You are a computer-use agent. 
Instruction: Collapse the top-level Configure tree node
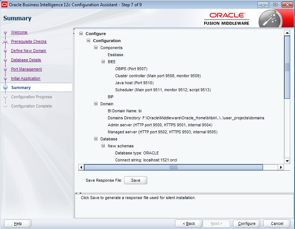pos(81,34)
